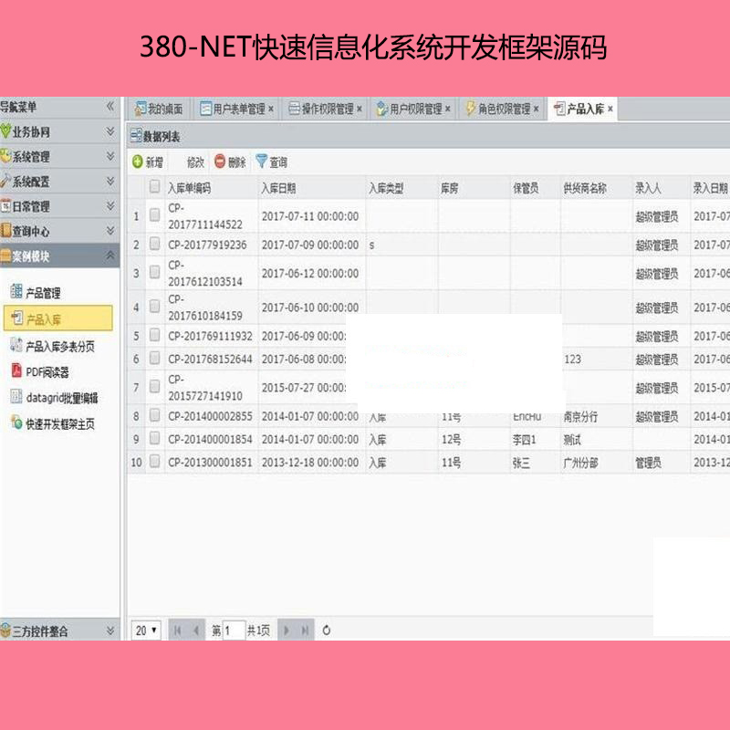
Task: Go to previous page arrow icon
Action: (196, 631)
